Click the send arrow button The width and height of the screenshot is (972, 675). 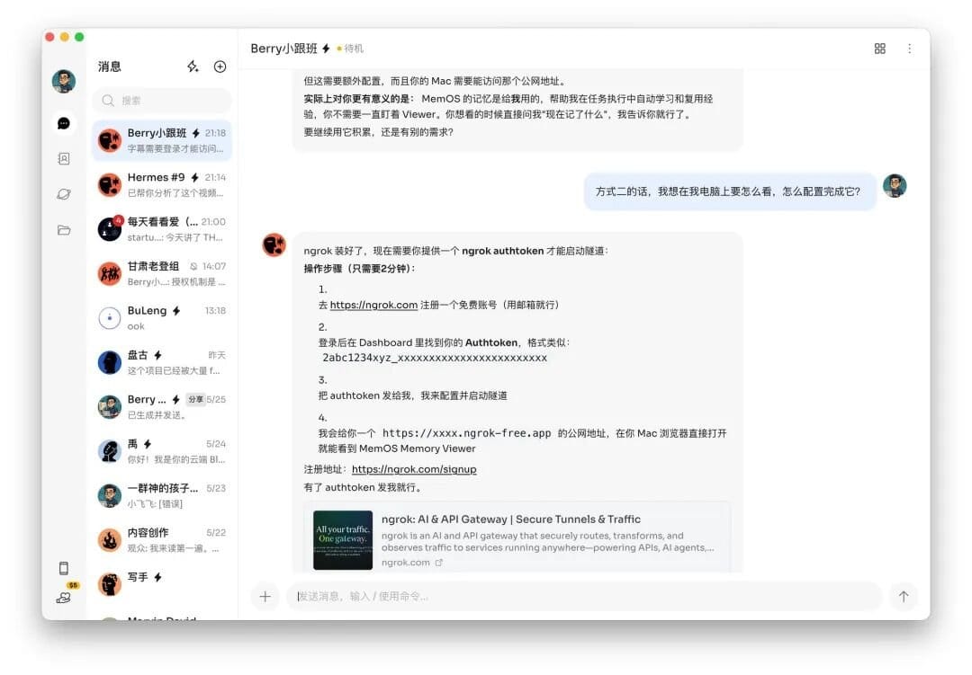click(904, 596)
